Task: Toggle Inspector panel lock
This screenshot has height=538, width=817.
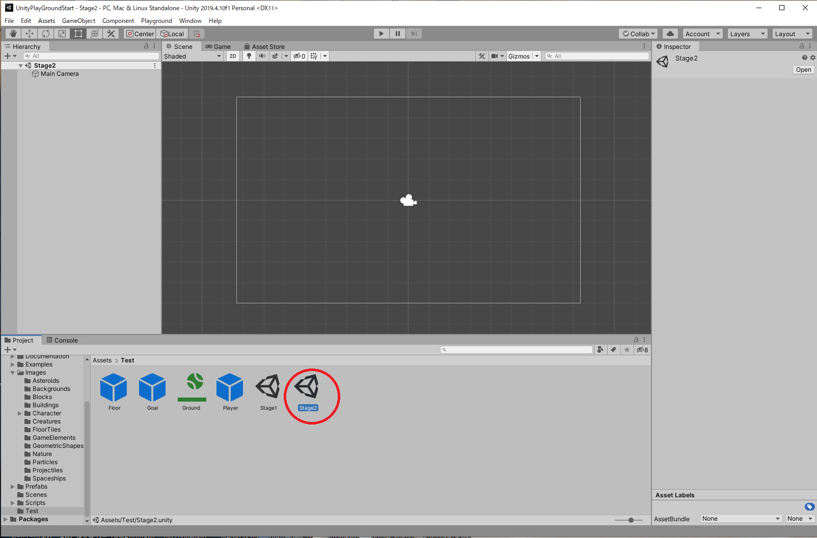Action: (802, 46)
